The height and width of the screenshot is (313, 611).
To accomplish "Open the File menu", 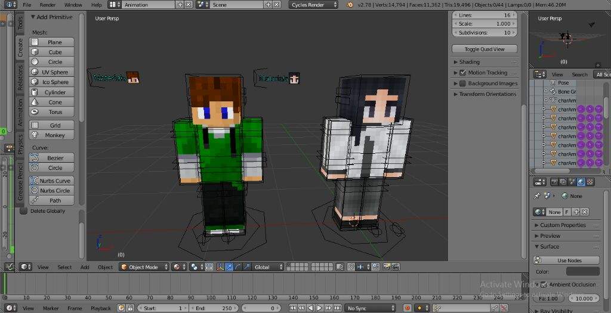I will pyautogui.click(x=27, y=5).
